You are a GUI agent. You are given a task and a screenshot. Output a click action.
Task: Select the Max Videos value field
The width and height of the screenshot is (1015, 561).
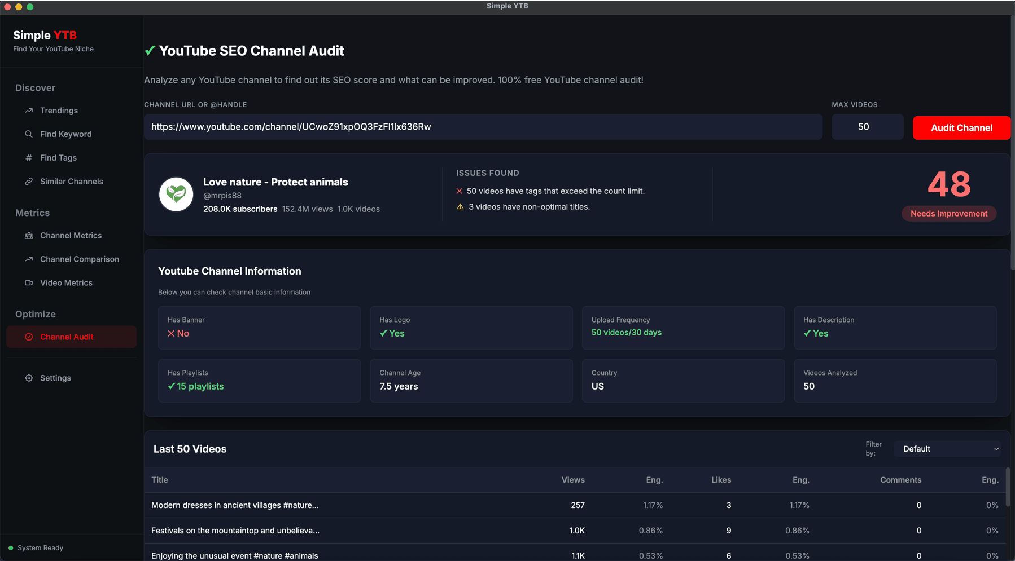point(867,127)
